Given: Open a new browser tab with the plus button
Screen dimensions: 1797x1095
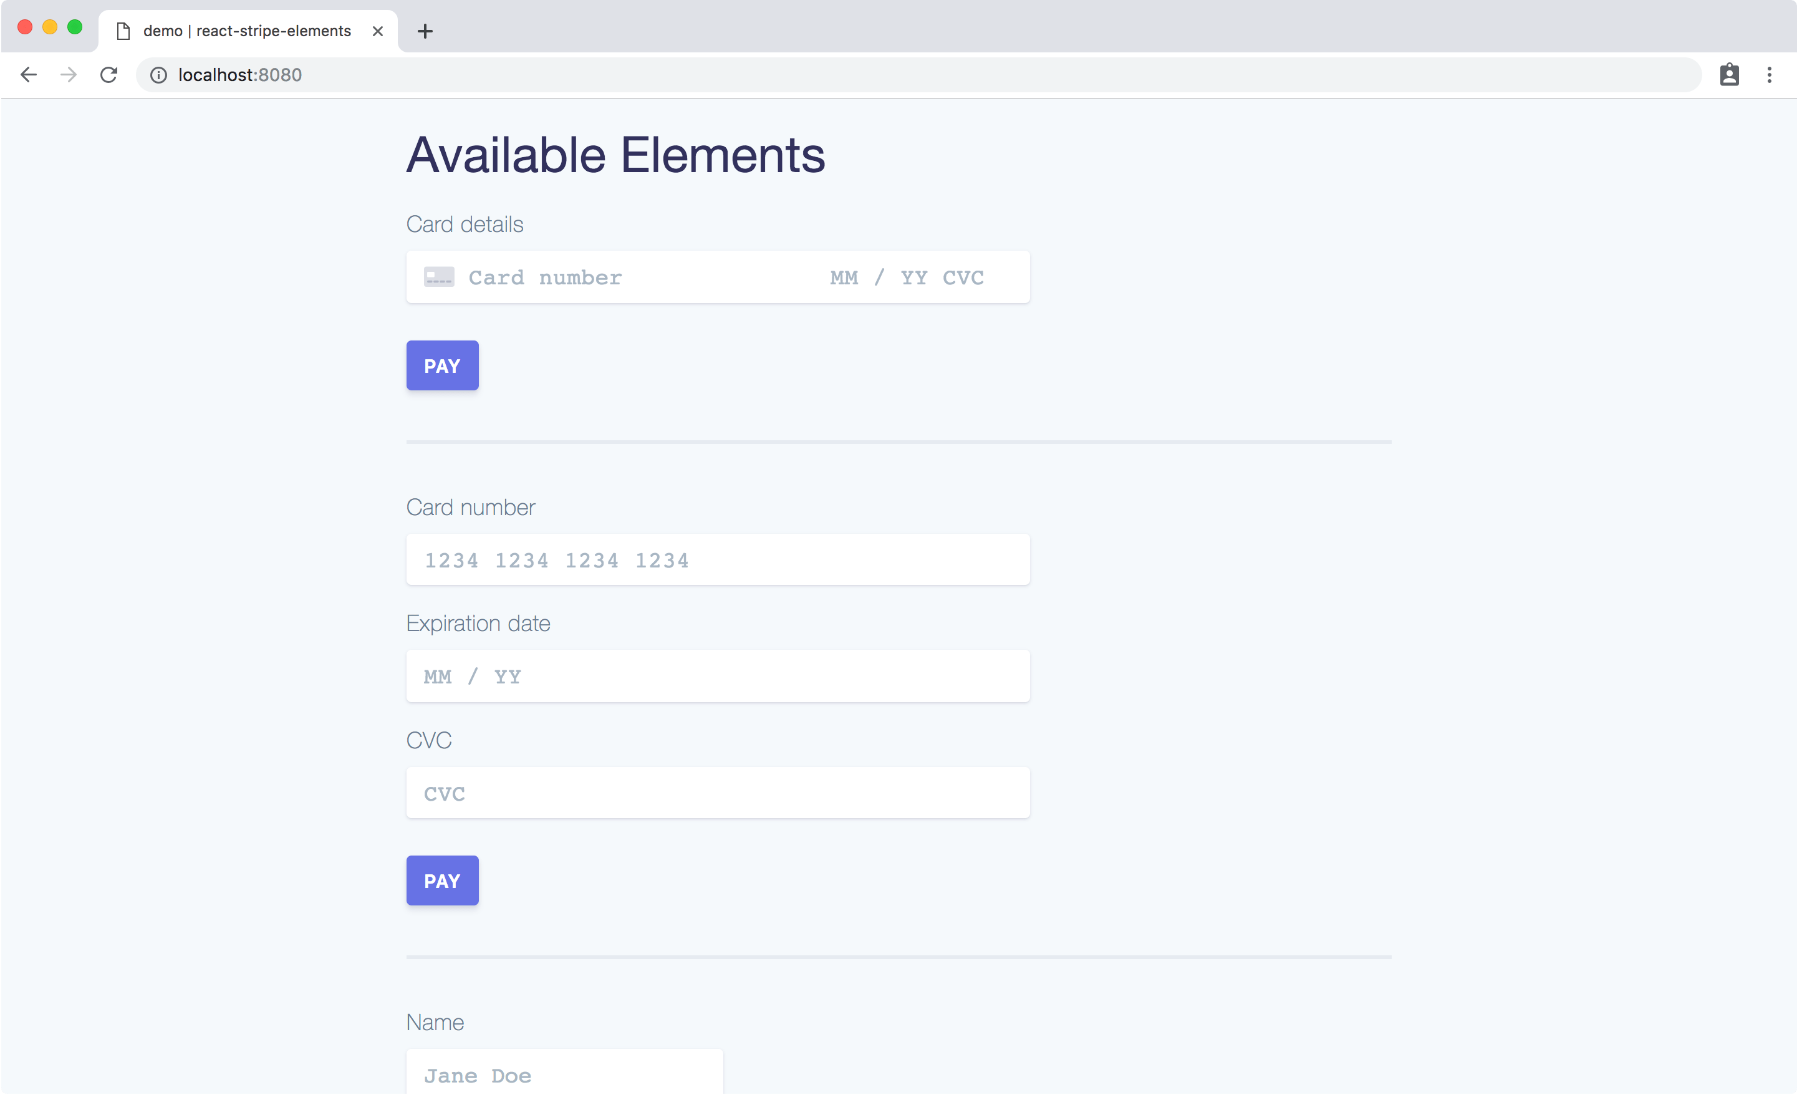Looking at the screenshot, I should 425,31.
